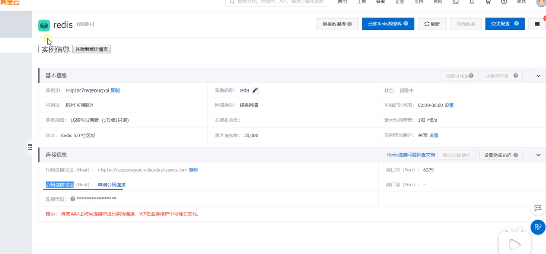Click the search box in the top bar

277,2
